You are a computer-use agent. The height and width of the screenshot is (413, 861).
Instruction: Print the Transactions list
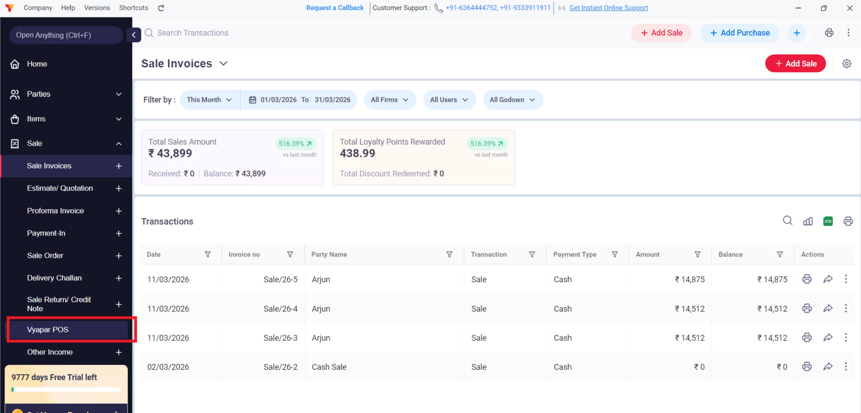848,221
